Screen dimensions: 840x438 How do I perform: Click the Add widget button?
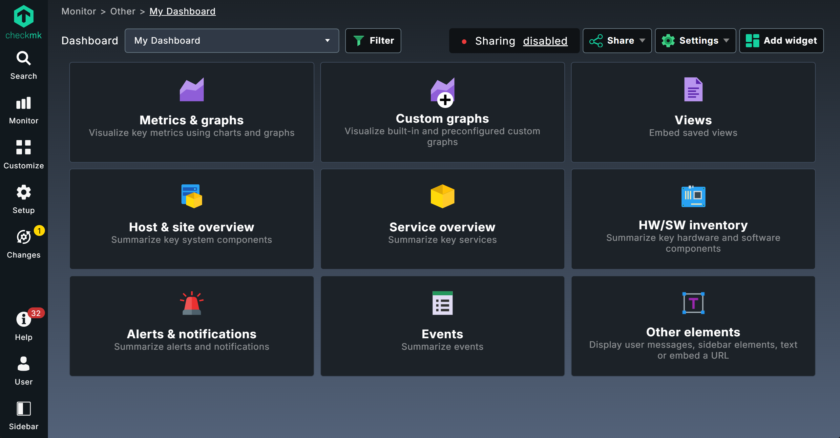pos(781,41)
